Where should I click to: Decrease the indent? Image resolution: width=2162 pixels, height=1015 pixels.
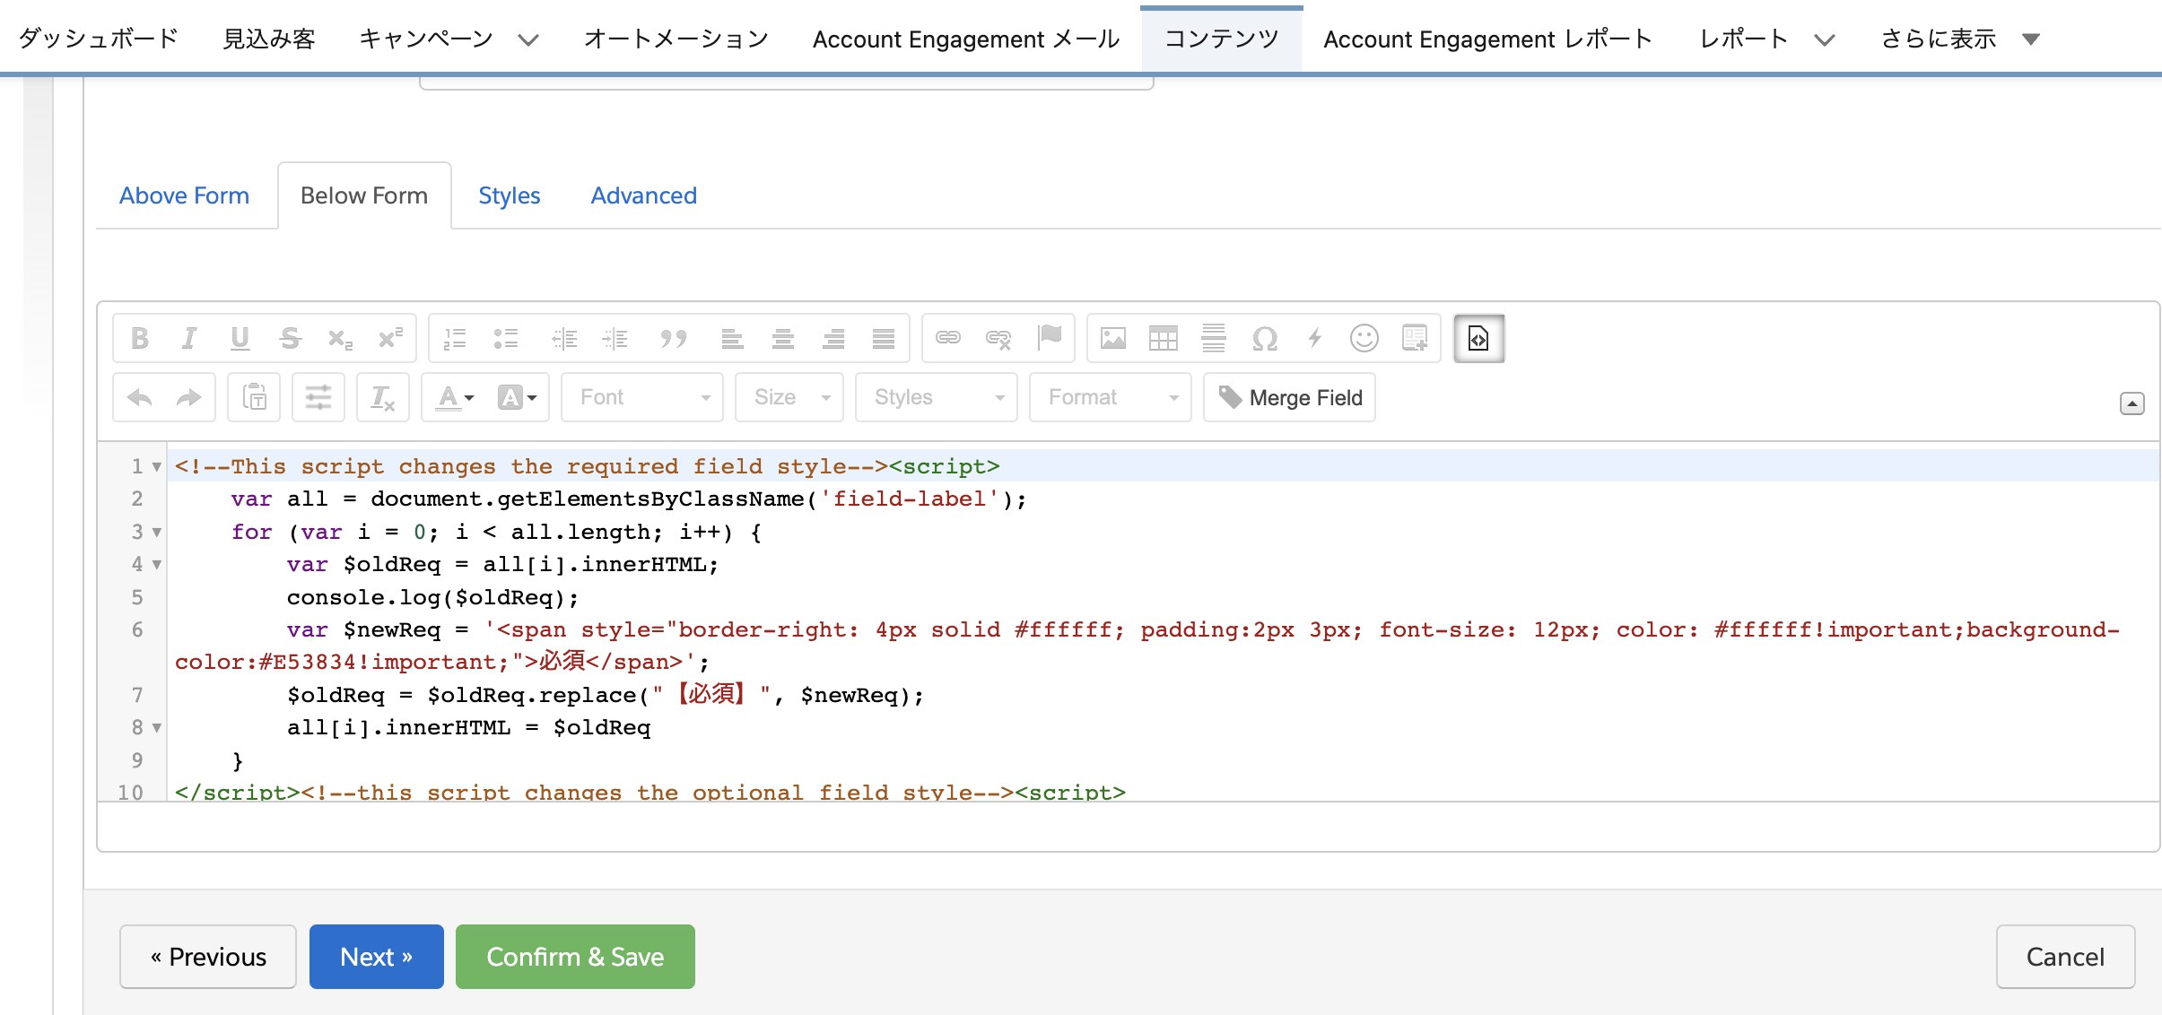(564, 338)
